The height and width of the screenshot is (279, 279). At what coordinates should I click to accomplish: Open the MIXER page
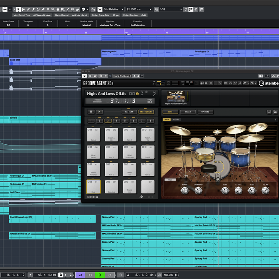tap(188, 112)
